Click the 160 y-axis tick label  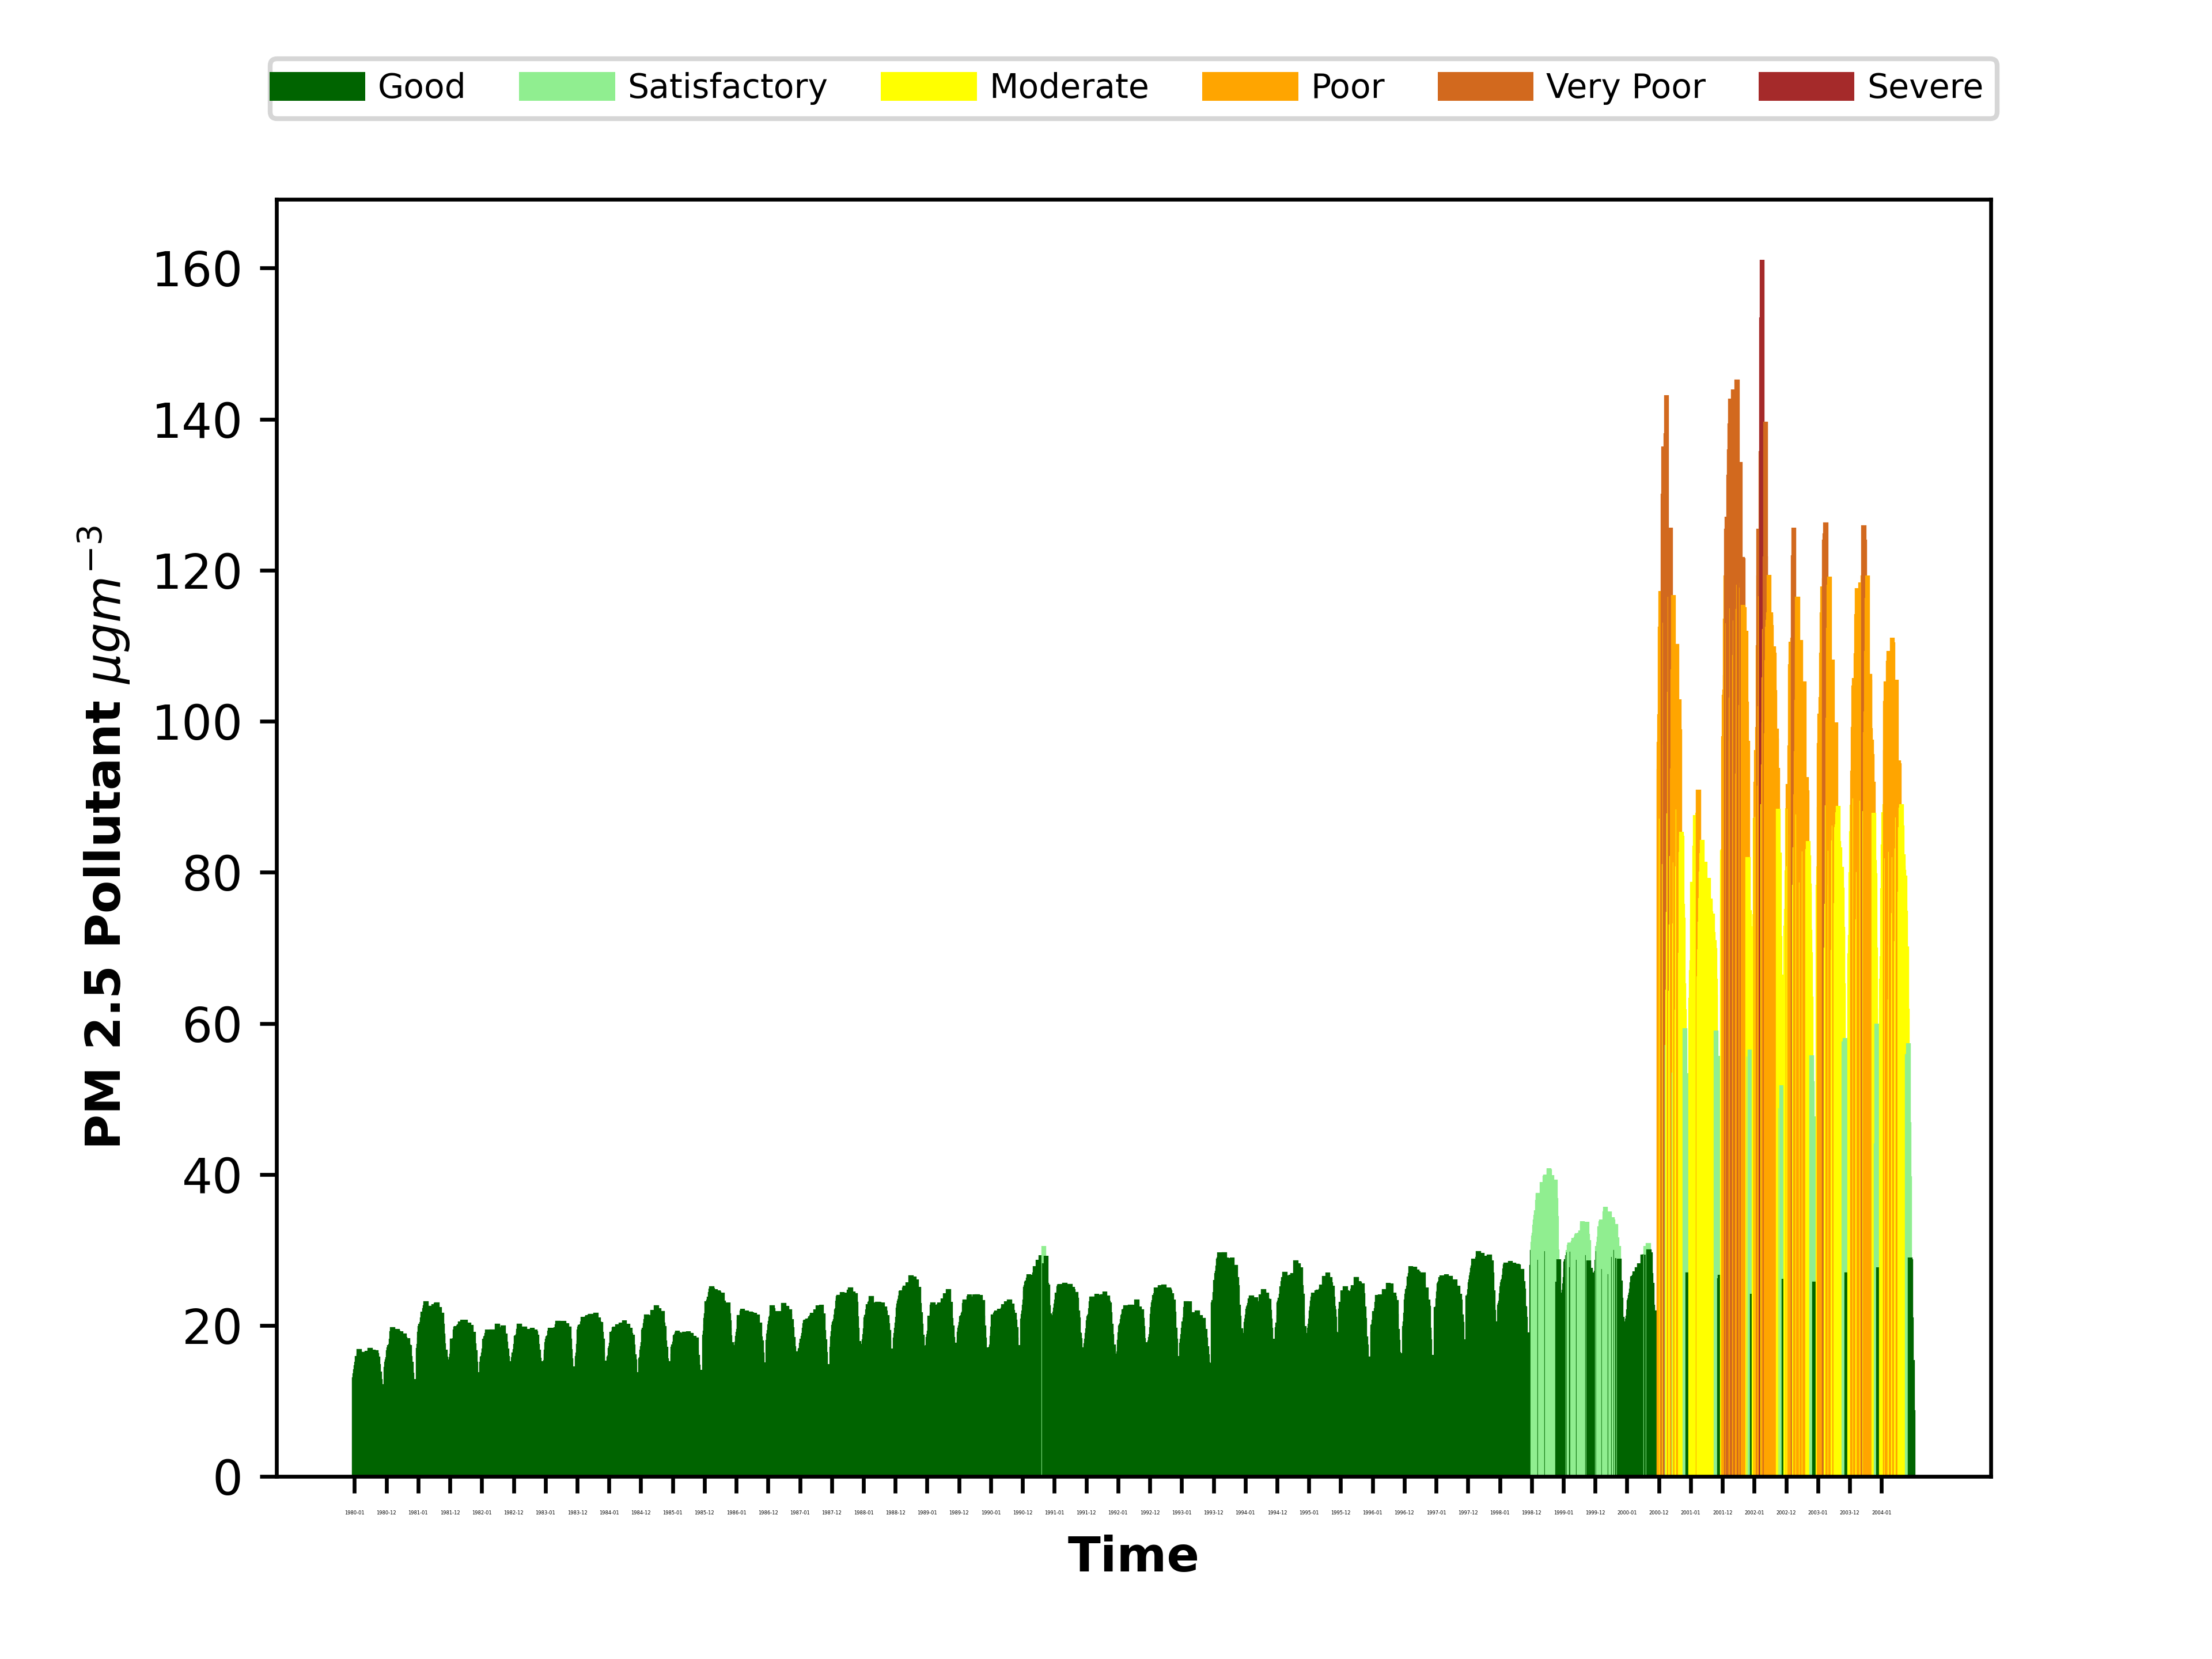(197, 270)
